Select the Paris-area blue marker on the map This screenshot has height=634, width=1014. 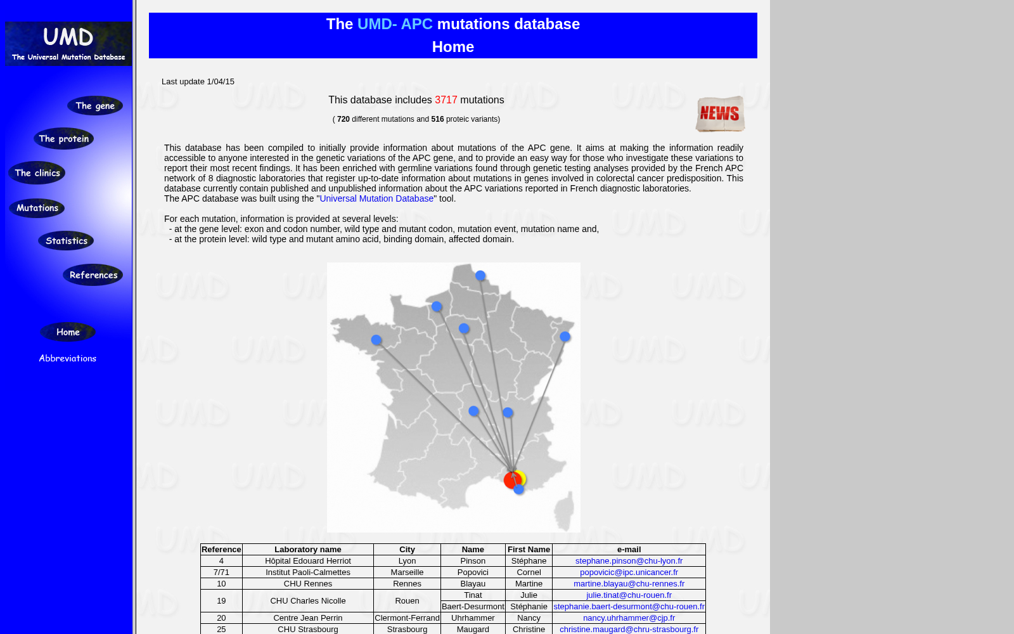point(464,328)
